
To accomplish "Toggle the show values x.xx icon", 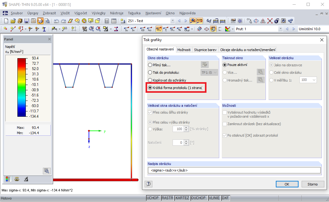I will 200,21.
